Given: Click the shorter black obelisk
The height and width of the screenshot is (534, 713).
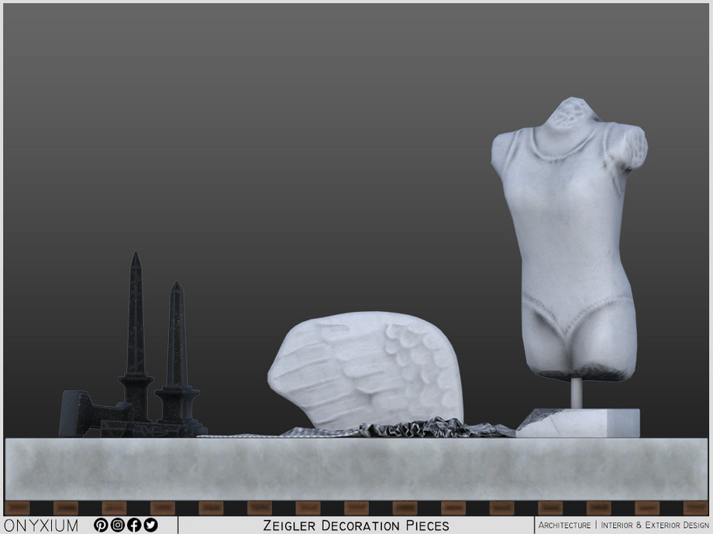Looking at the screenshot, I should (177, 341).
